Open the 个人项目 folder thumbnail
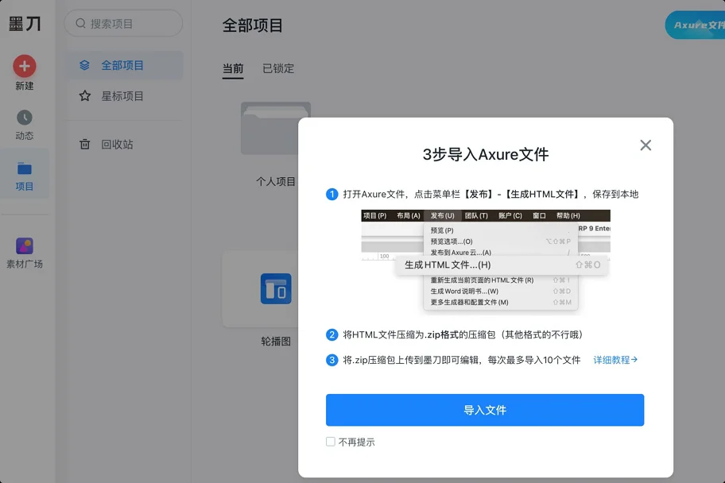 pos(270,128)
